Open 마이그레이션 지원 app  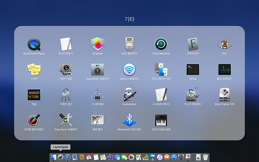pyautogui.click(x=161, y=69)
